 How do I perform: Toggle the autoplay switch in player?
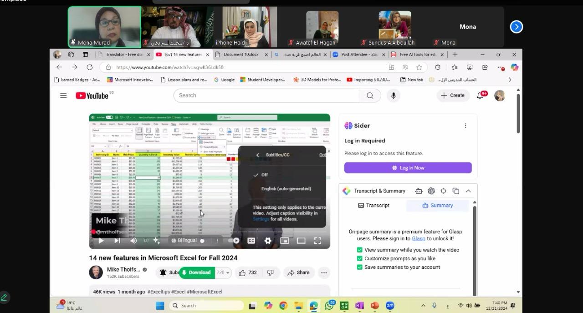point(234,241)
